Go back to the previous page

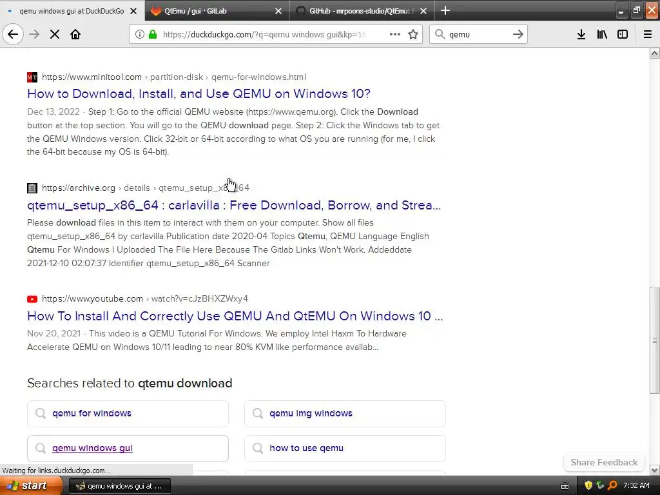tap(13, 34)
